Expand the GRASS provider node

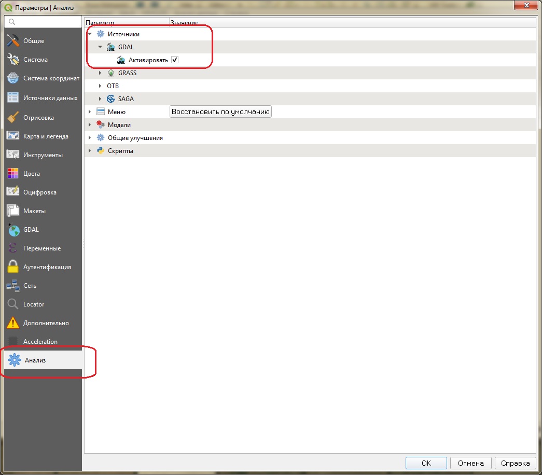coord(100,73)
